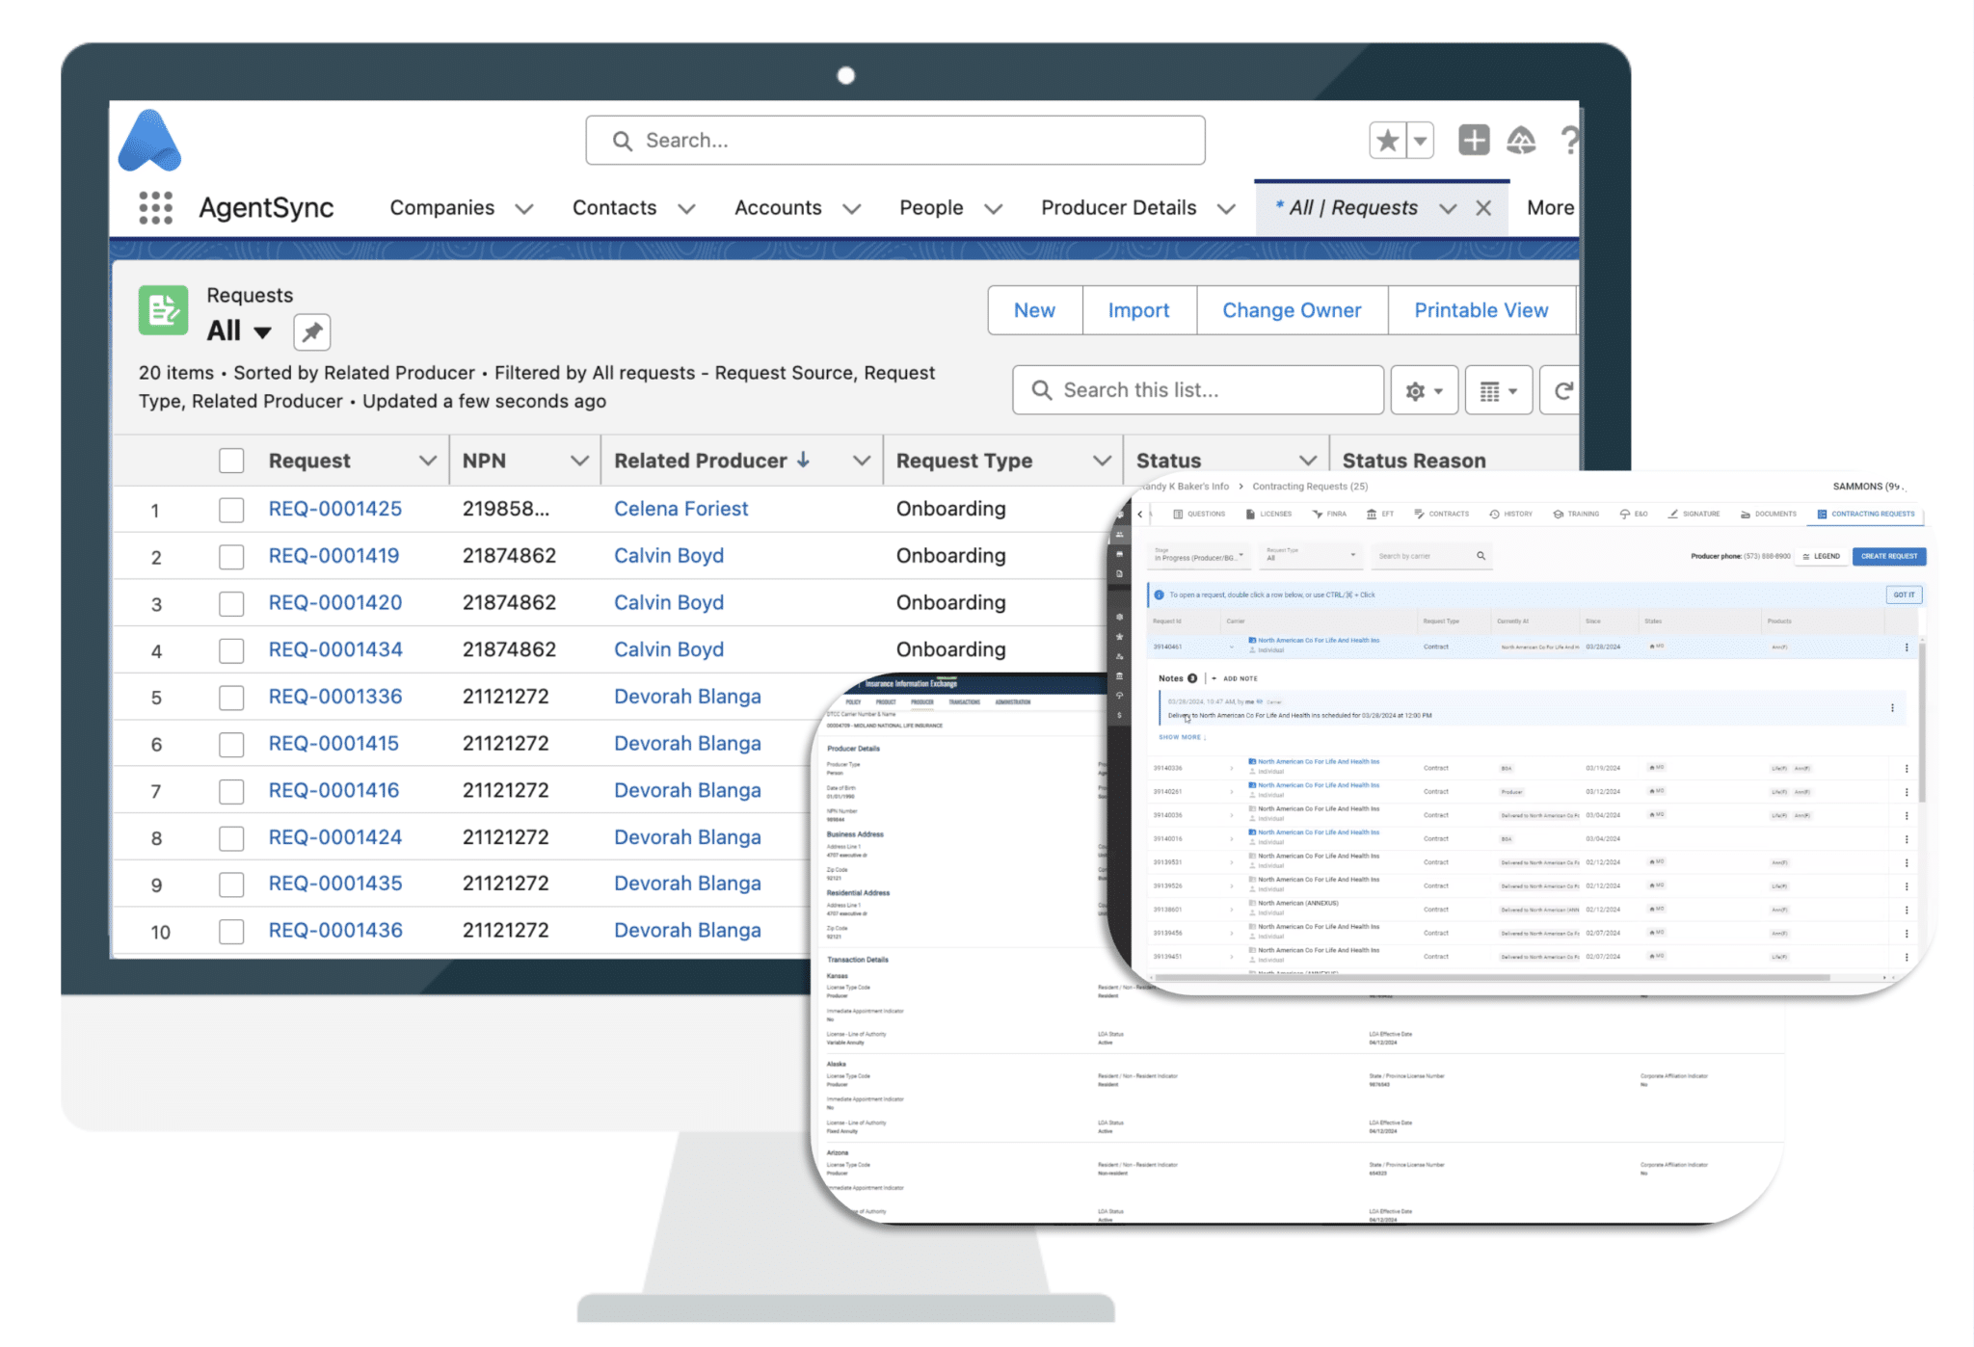Select all requests with header checkbox
1974x1347 pixels.
[x=231, y=461]
